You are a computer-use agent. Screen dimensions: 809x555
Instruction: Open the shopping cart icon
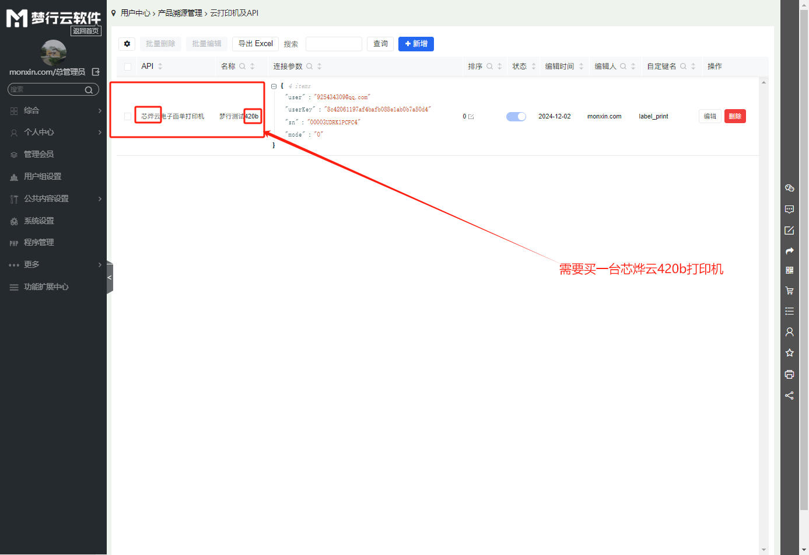(x=789, y=290)
